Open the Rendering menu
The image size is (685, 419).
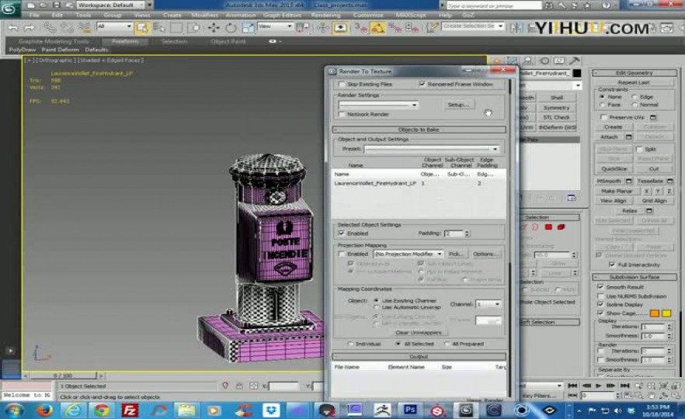click(x=325, y=16)
